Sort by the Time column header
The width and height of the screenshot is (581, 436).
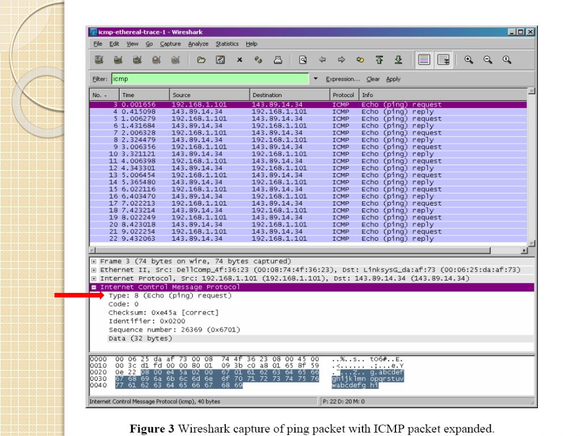point(144,95)
